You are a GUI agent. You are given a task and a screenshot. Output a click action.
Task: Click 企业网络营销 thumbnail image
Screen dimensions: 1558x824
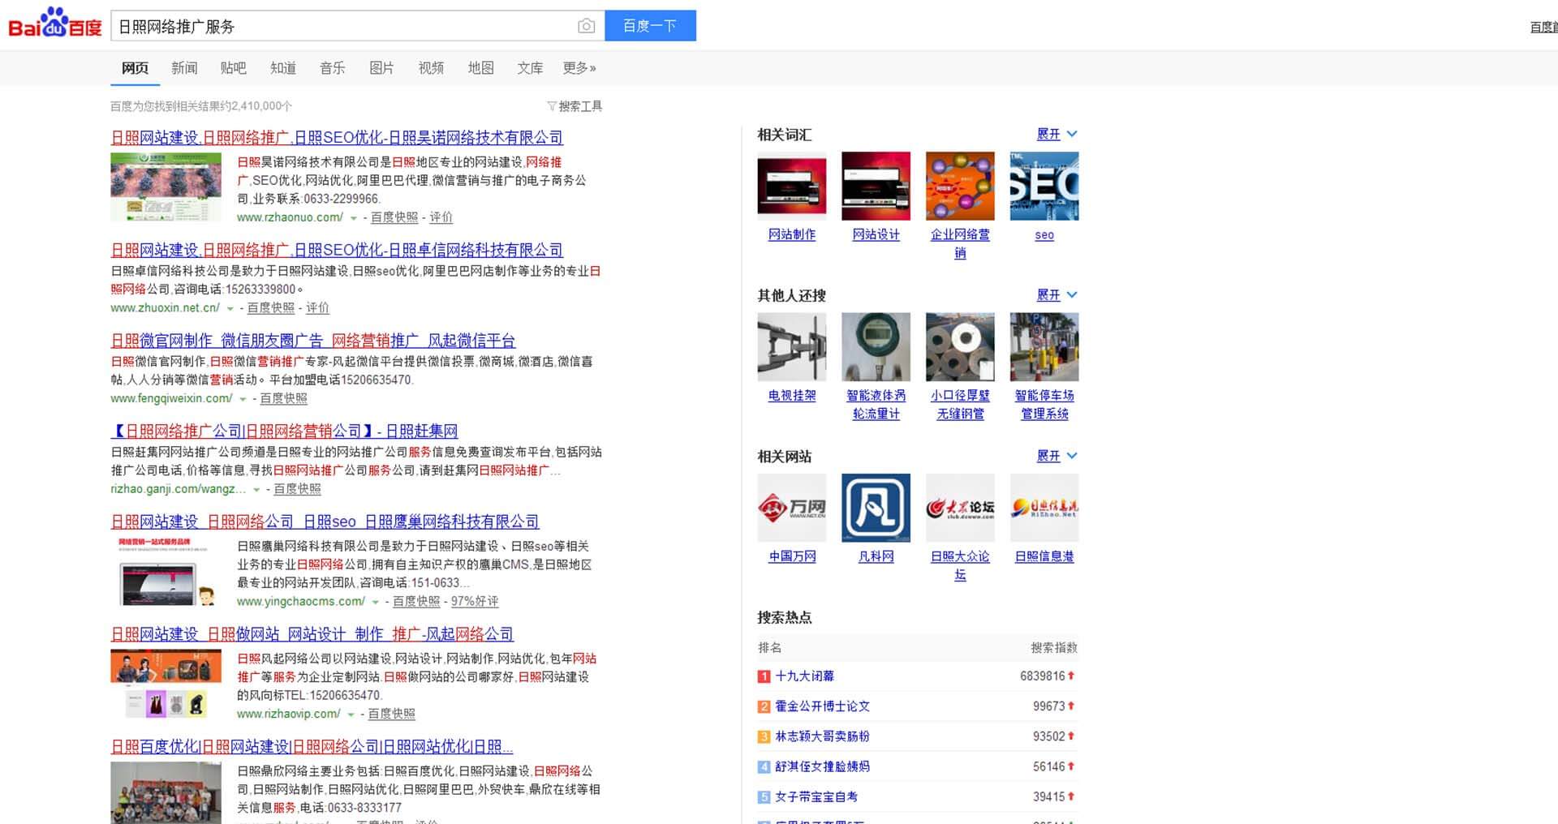tap(960, 187)
